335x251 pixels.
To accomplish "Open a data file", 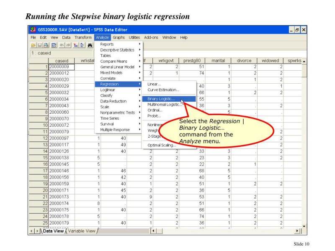I will [33, 45].
